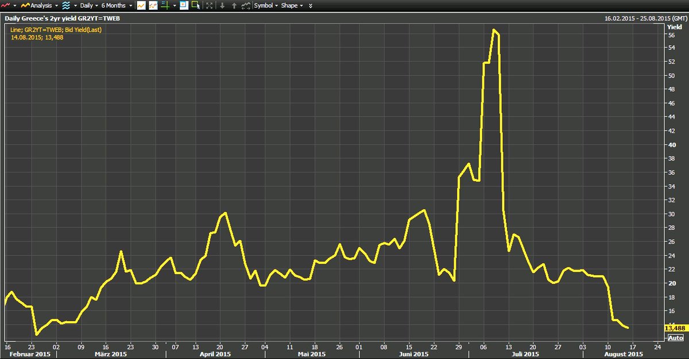Open the Analysis menu
The image size is (689, 359).
pyautogui.click(x=36, y=6)
